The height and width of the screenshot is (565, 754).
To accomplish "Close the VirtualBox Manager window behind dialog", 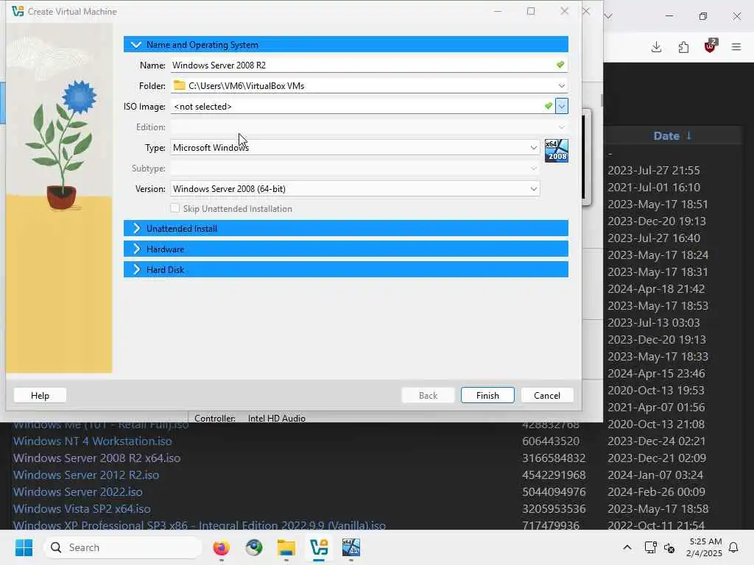I will [585, 11].
